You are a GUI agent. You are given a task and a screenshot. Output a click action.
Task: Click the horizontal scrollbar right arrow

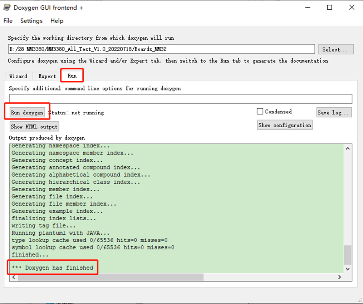click(340, 277)
